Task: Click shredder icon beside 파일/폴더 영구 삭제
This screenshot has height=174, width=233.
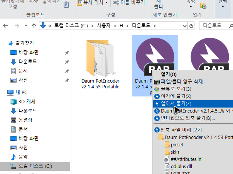Action: click(157, 82)
